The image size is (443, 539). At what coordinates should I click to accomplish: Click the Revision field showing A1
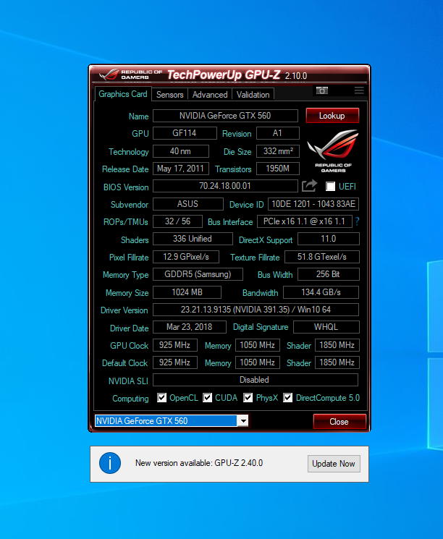277,133
